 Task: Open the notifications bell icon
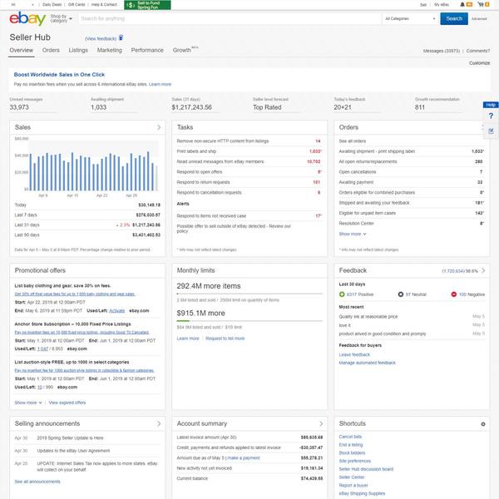point(462,4)
